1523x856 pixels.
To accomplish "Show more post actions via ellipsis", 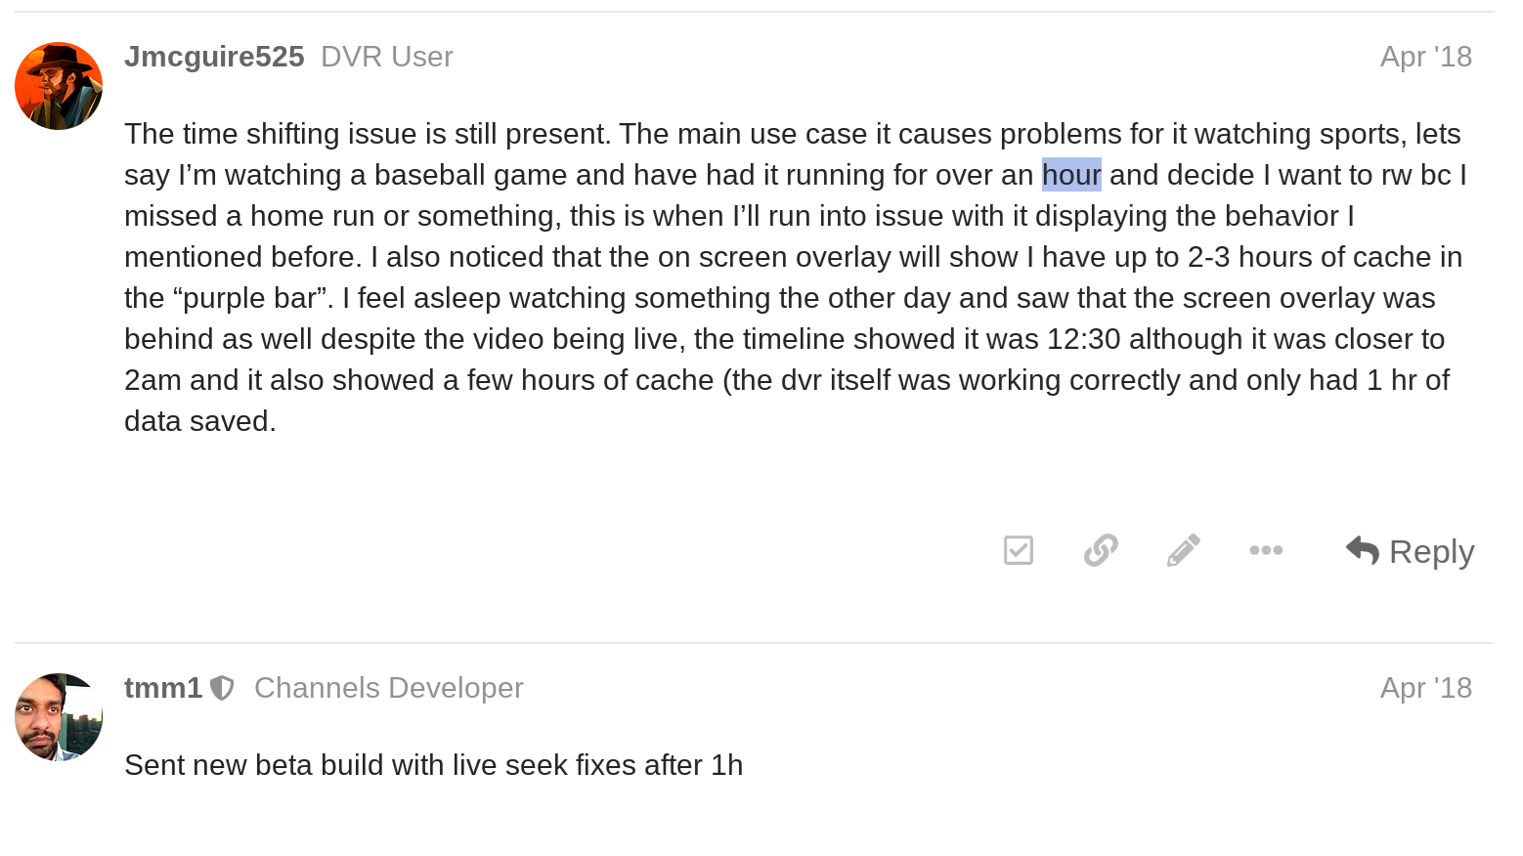I will tap(1266, 550).
